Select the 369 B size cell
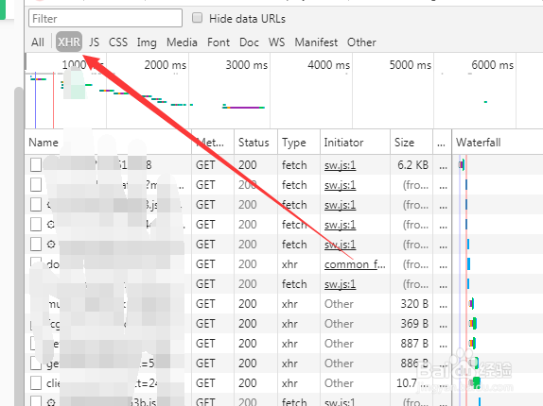This screenshot has height=406, width=543. click(x=414, y=324)
